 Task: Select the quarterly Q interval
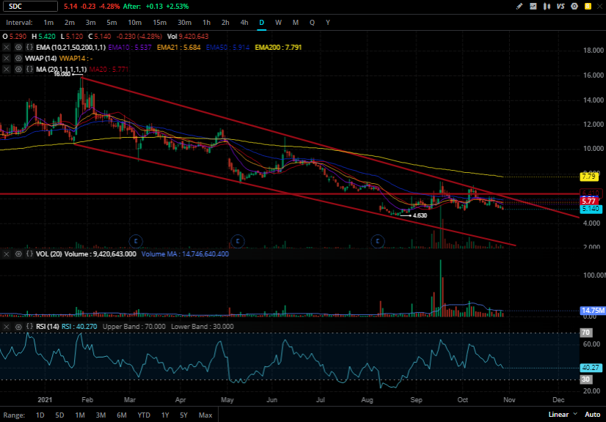pyautogui.click(x=312, y=23)
